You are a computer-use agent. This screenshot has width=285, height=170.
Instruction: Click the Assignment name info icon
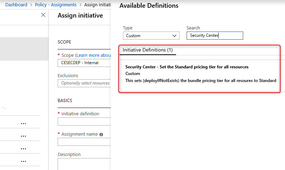click(x=101, y=135)
